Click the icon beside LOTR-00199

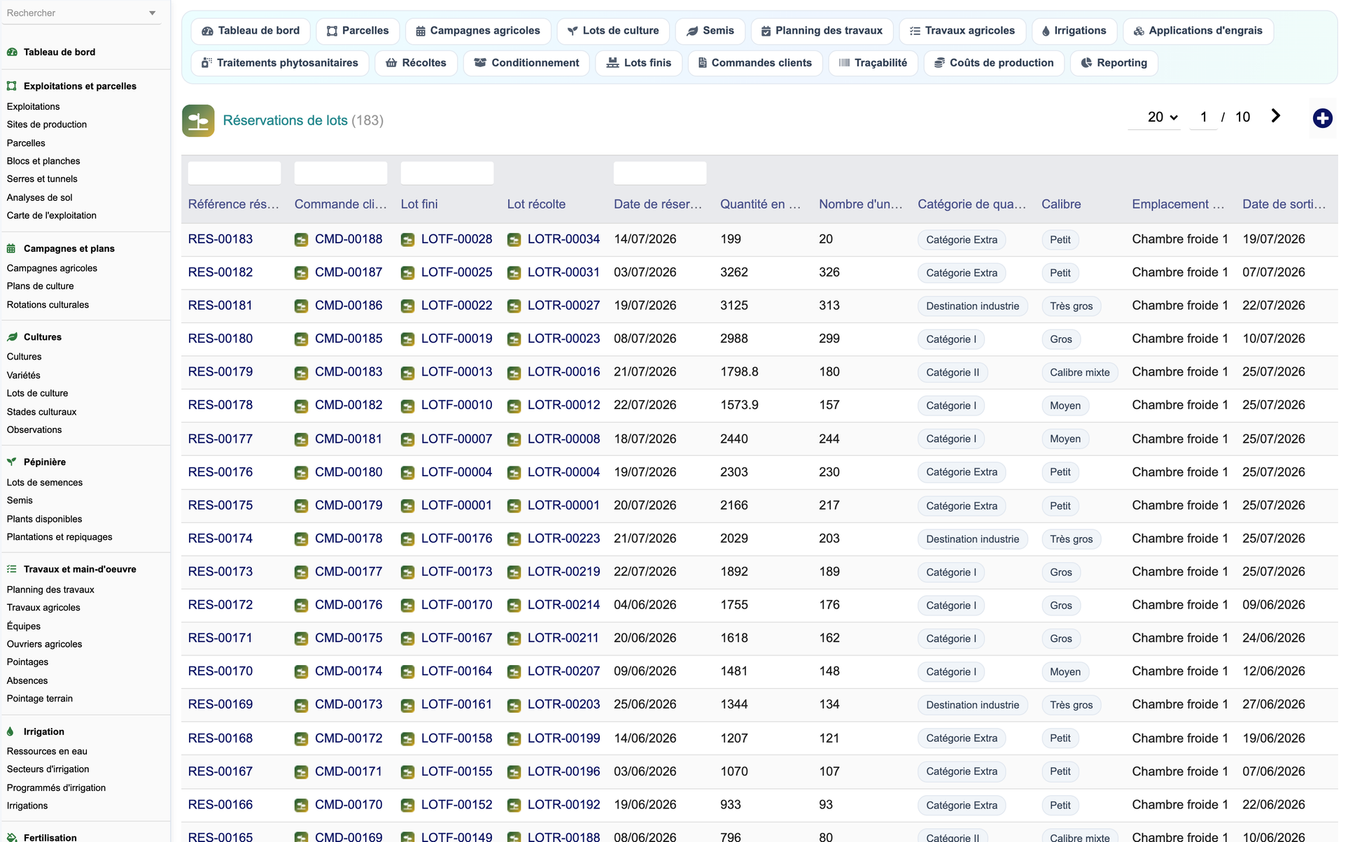point(514,738)
